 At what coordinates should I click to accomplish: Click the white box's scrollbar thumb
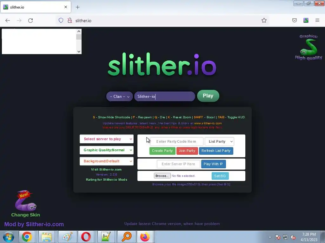79,37
